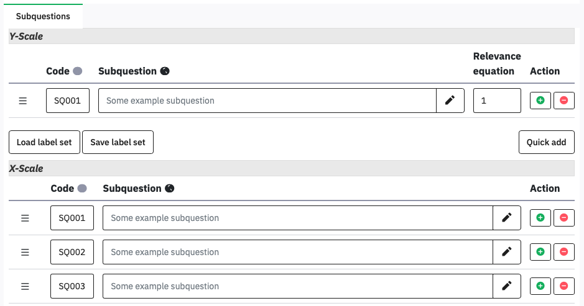Image resolution: width=584 pixels, height=306 pixels.
Task: Click the Load label set button
Action: point(44,142)
